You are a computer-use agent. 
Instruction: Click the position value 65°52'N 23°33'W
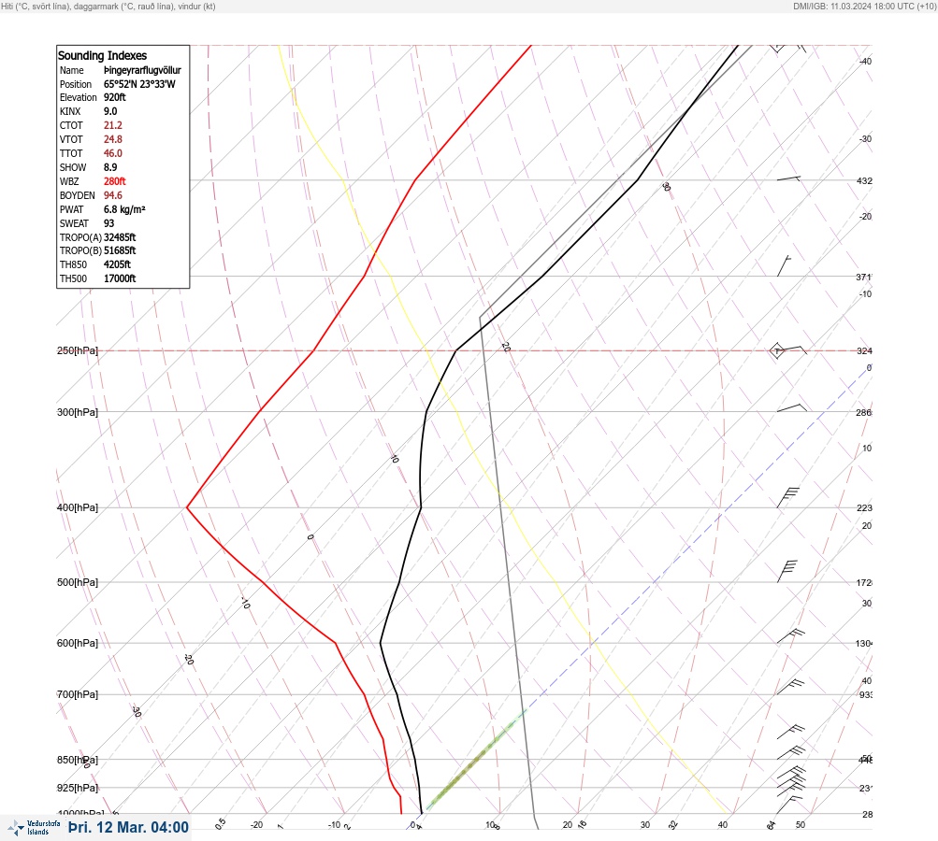(140, 84)
